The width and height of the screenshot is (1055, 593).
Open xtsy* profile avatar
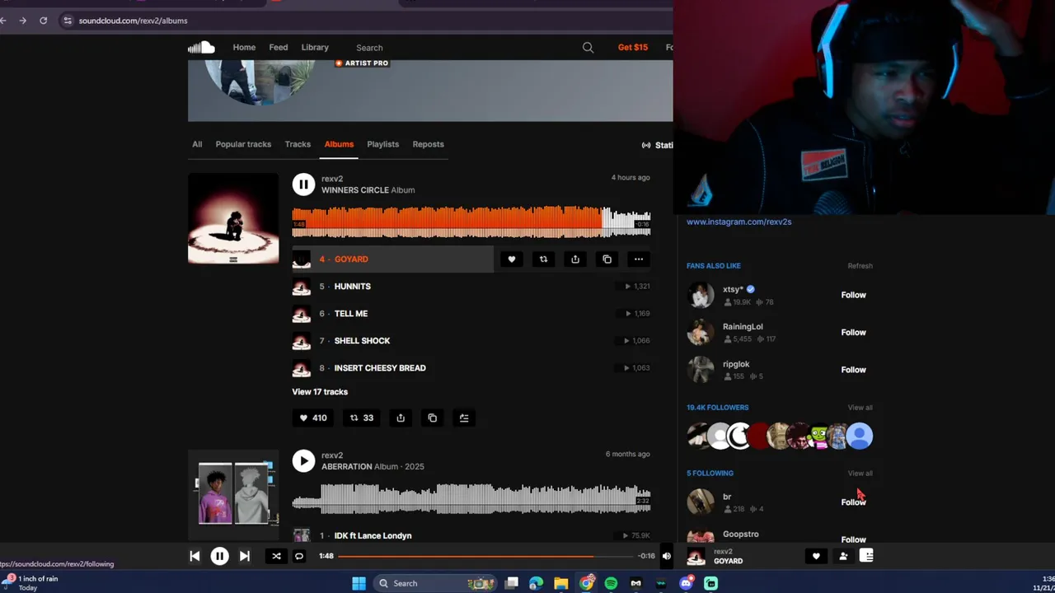pyautogui.click(x=701, y=295)
